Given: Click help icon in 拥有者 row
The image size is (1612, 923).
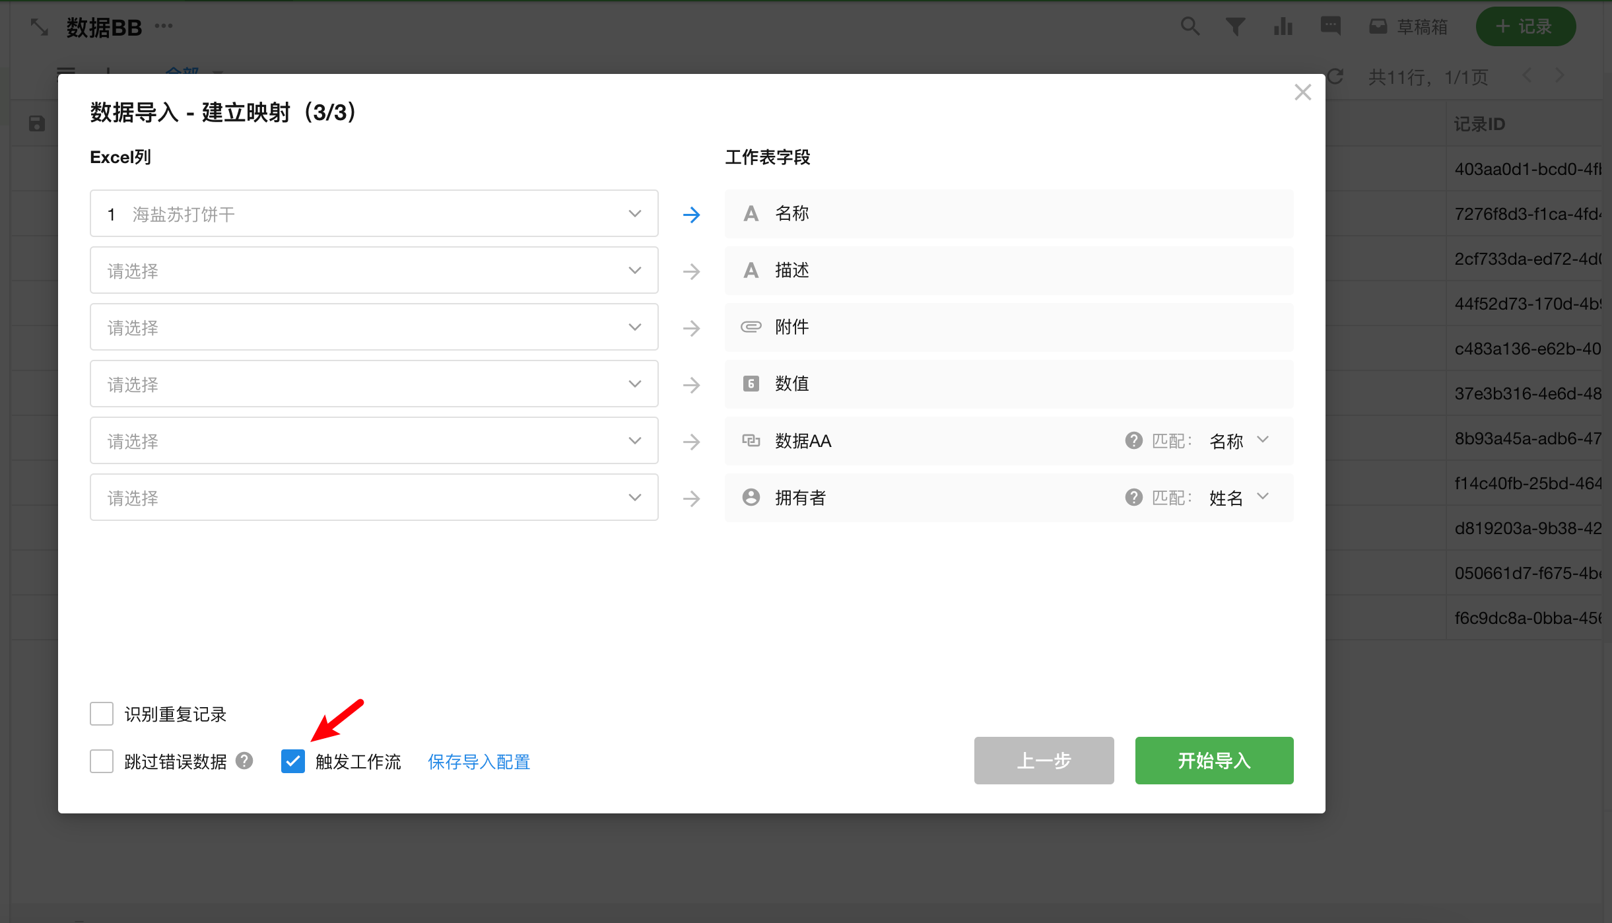Looking at the screenshot, I should coord(1133,497).
